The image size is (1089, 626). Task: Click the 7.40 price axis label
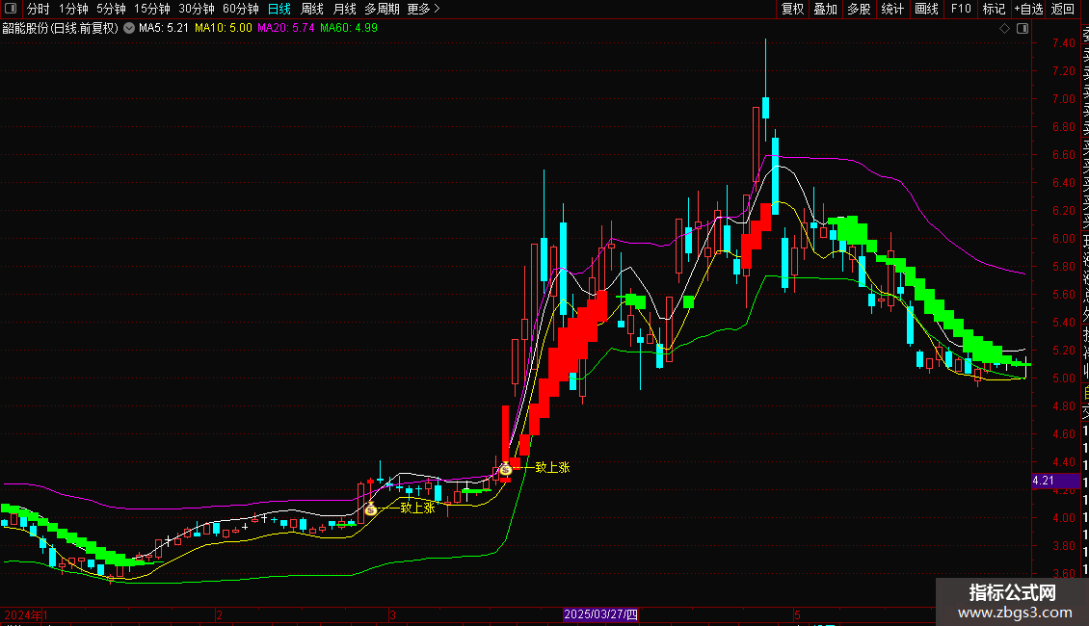(1063, 43)
